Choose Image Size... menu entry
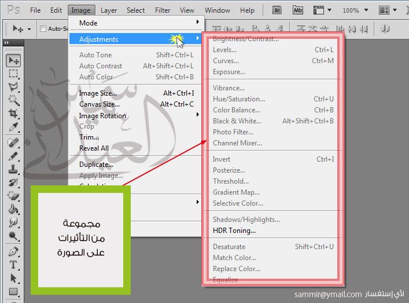Image resolution: width=409 pixels, height=303 pixels. click(x=135, y=93)
